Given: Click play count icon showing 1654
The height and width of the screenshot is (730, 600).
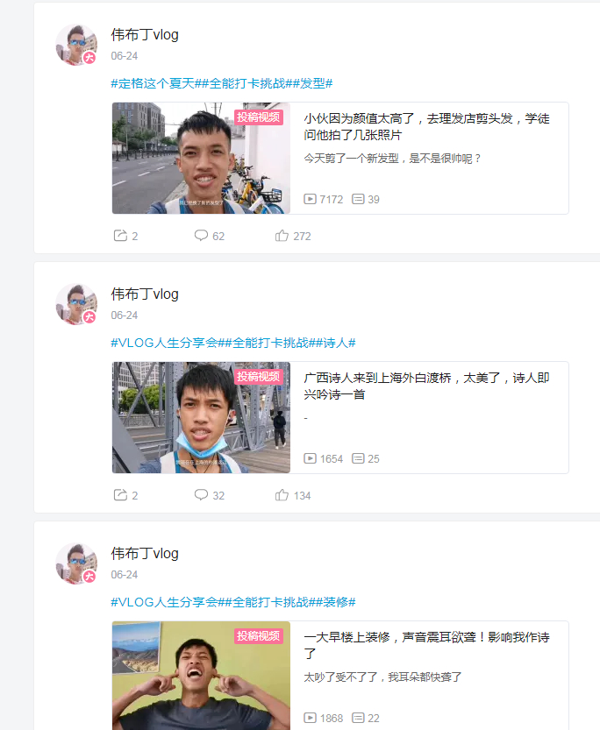Looking at the screenshot, I should point(310,458).
